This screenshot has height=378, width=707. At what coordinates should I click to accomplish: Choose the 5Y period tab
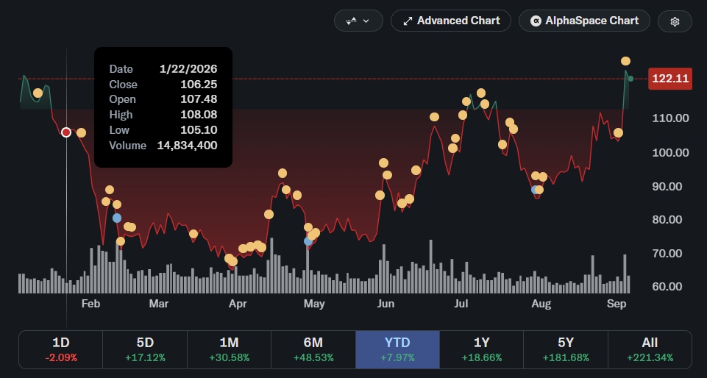(x=566, y=349)
